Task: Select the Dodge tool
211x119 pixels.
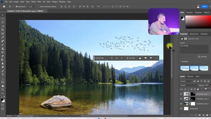Action: pos(3,67)
